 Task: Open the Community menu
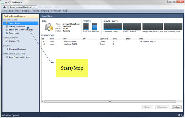point(56,11)
